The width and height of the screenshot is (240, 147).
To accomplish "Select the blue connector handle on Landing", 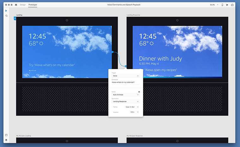I will [x=112, y=52].
